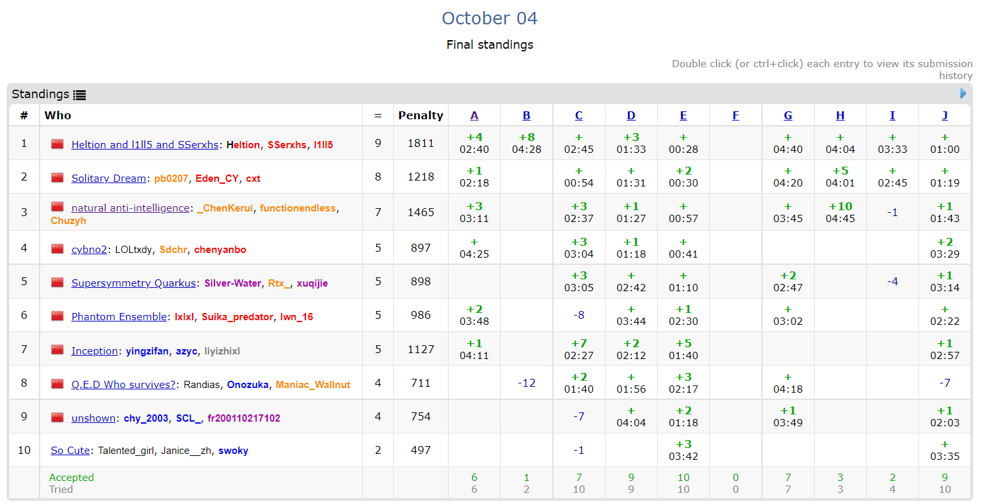The image size is (981, 504).
Task: Click the flag next to Inception team
Action: [57, 350]
